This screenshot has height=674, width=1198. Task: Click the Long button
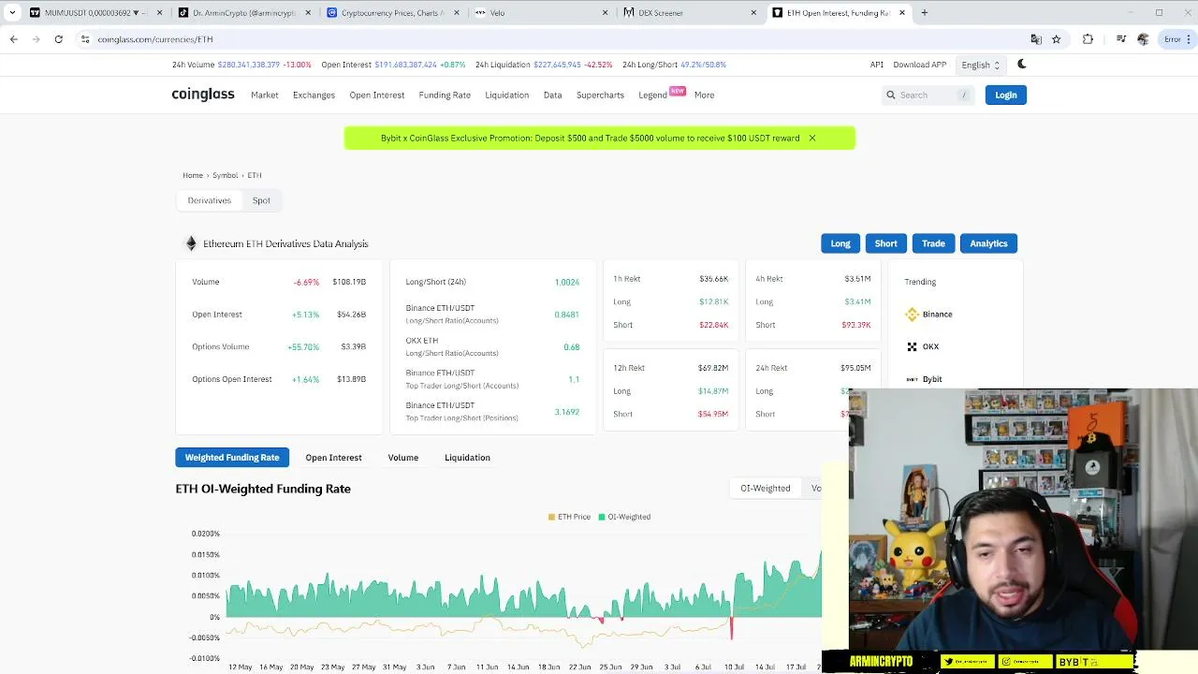[840, 243]
